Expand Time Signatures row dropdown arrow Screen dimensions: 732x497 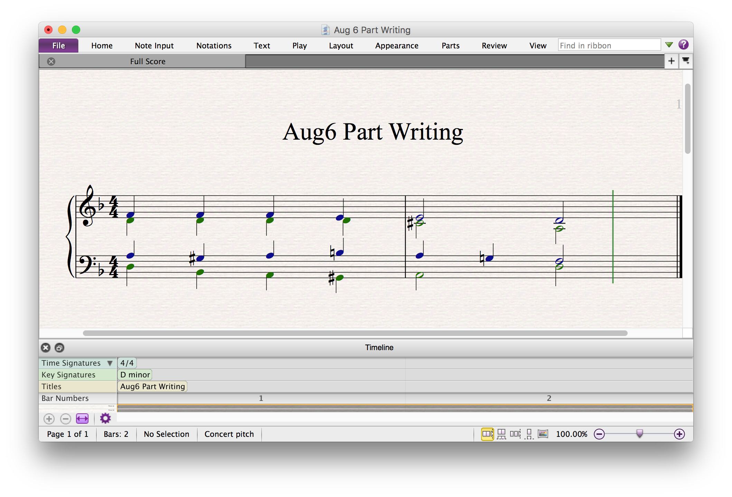(110, 363)
